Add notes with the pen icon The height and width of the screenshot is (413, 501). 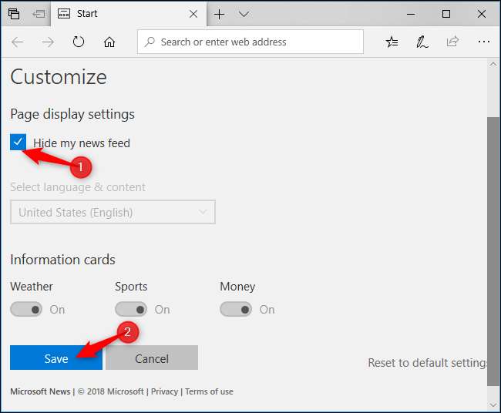click(422, 42)
